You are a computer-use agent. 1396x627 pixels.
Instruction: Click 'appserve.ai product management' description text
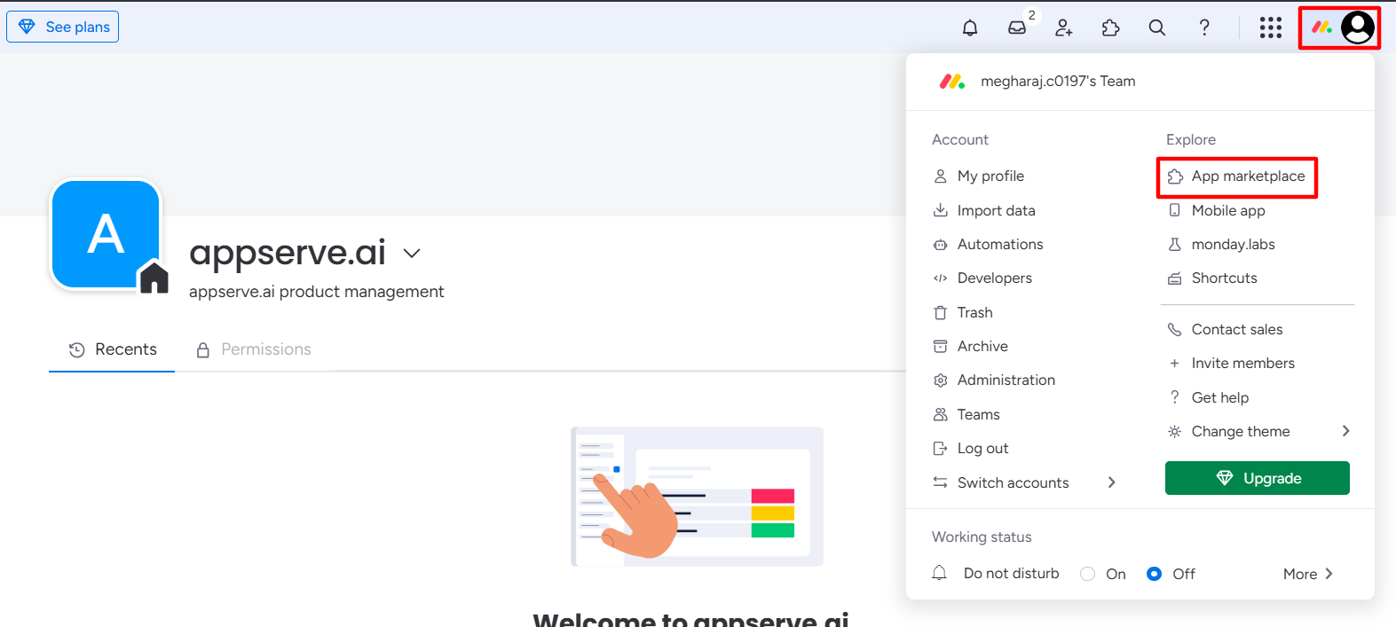tap(316, 292)
